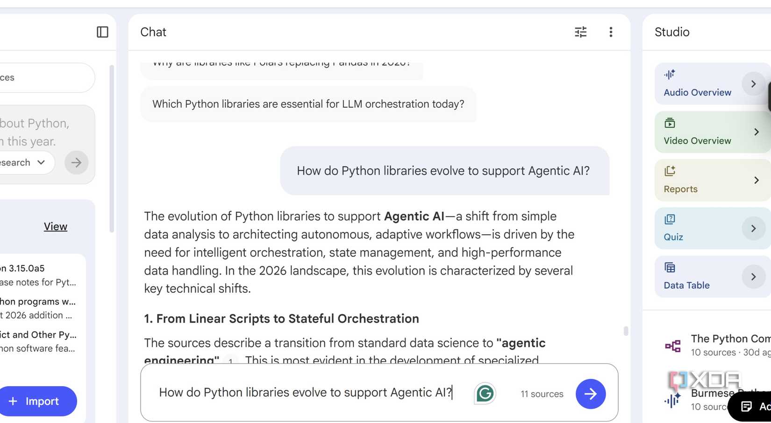Open chat configuration sliders icon
Image resolution: width=771 pixels, height=423 pixels.
click(580, 32)
